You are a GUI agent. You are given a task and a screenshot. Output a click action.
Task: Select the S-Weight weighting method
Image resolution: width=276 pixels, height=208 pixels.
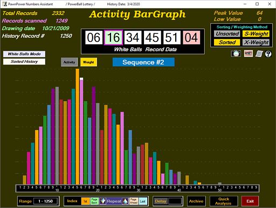click(x=256, y=34)
